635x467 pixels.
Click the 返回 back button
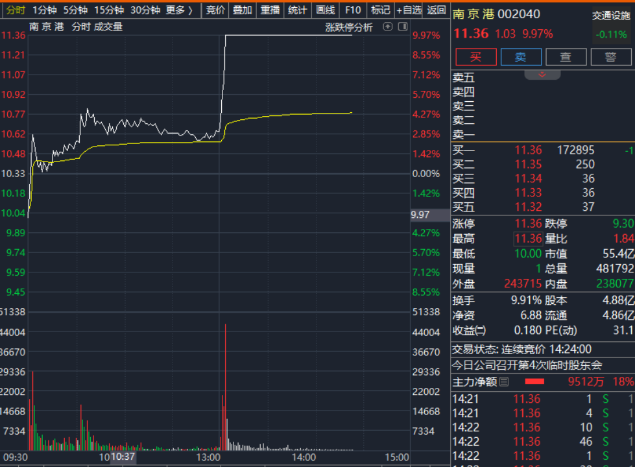[x=437, y=10]
